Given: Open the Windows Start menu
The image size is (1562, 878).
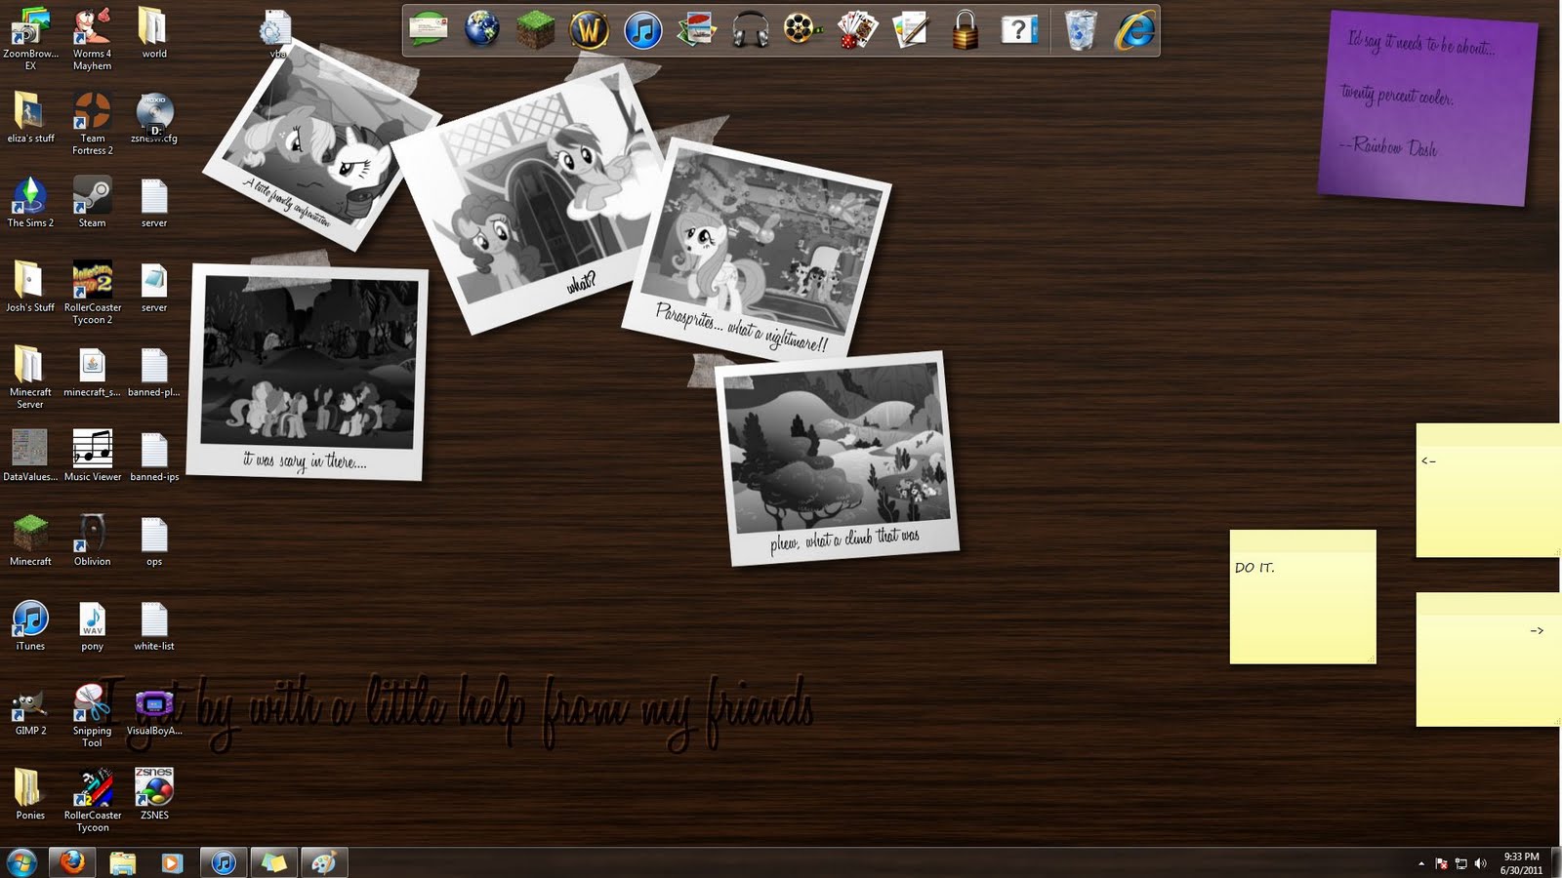Looking at the screenshot, I should click(x=21, y=862).
